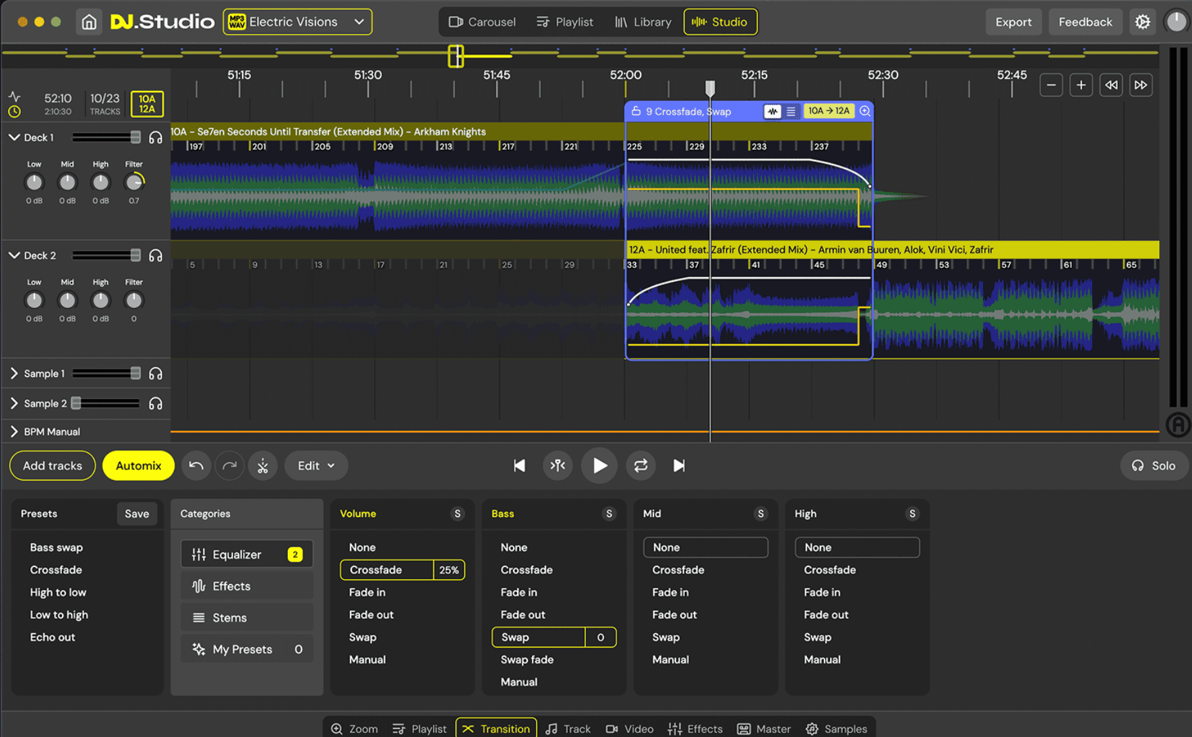The width and height of the screenshot is (1192, 737).
Task: Toggle Sample 2 headphone cue icon
Action: (156, 403)
